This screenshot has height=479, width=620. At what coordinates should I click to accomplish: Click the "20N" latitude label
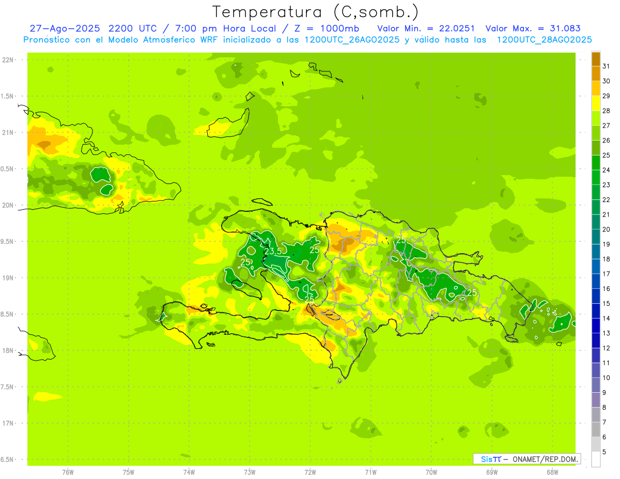click(8, 205)
